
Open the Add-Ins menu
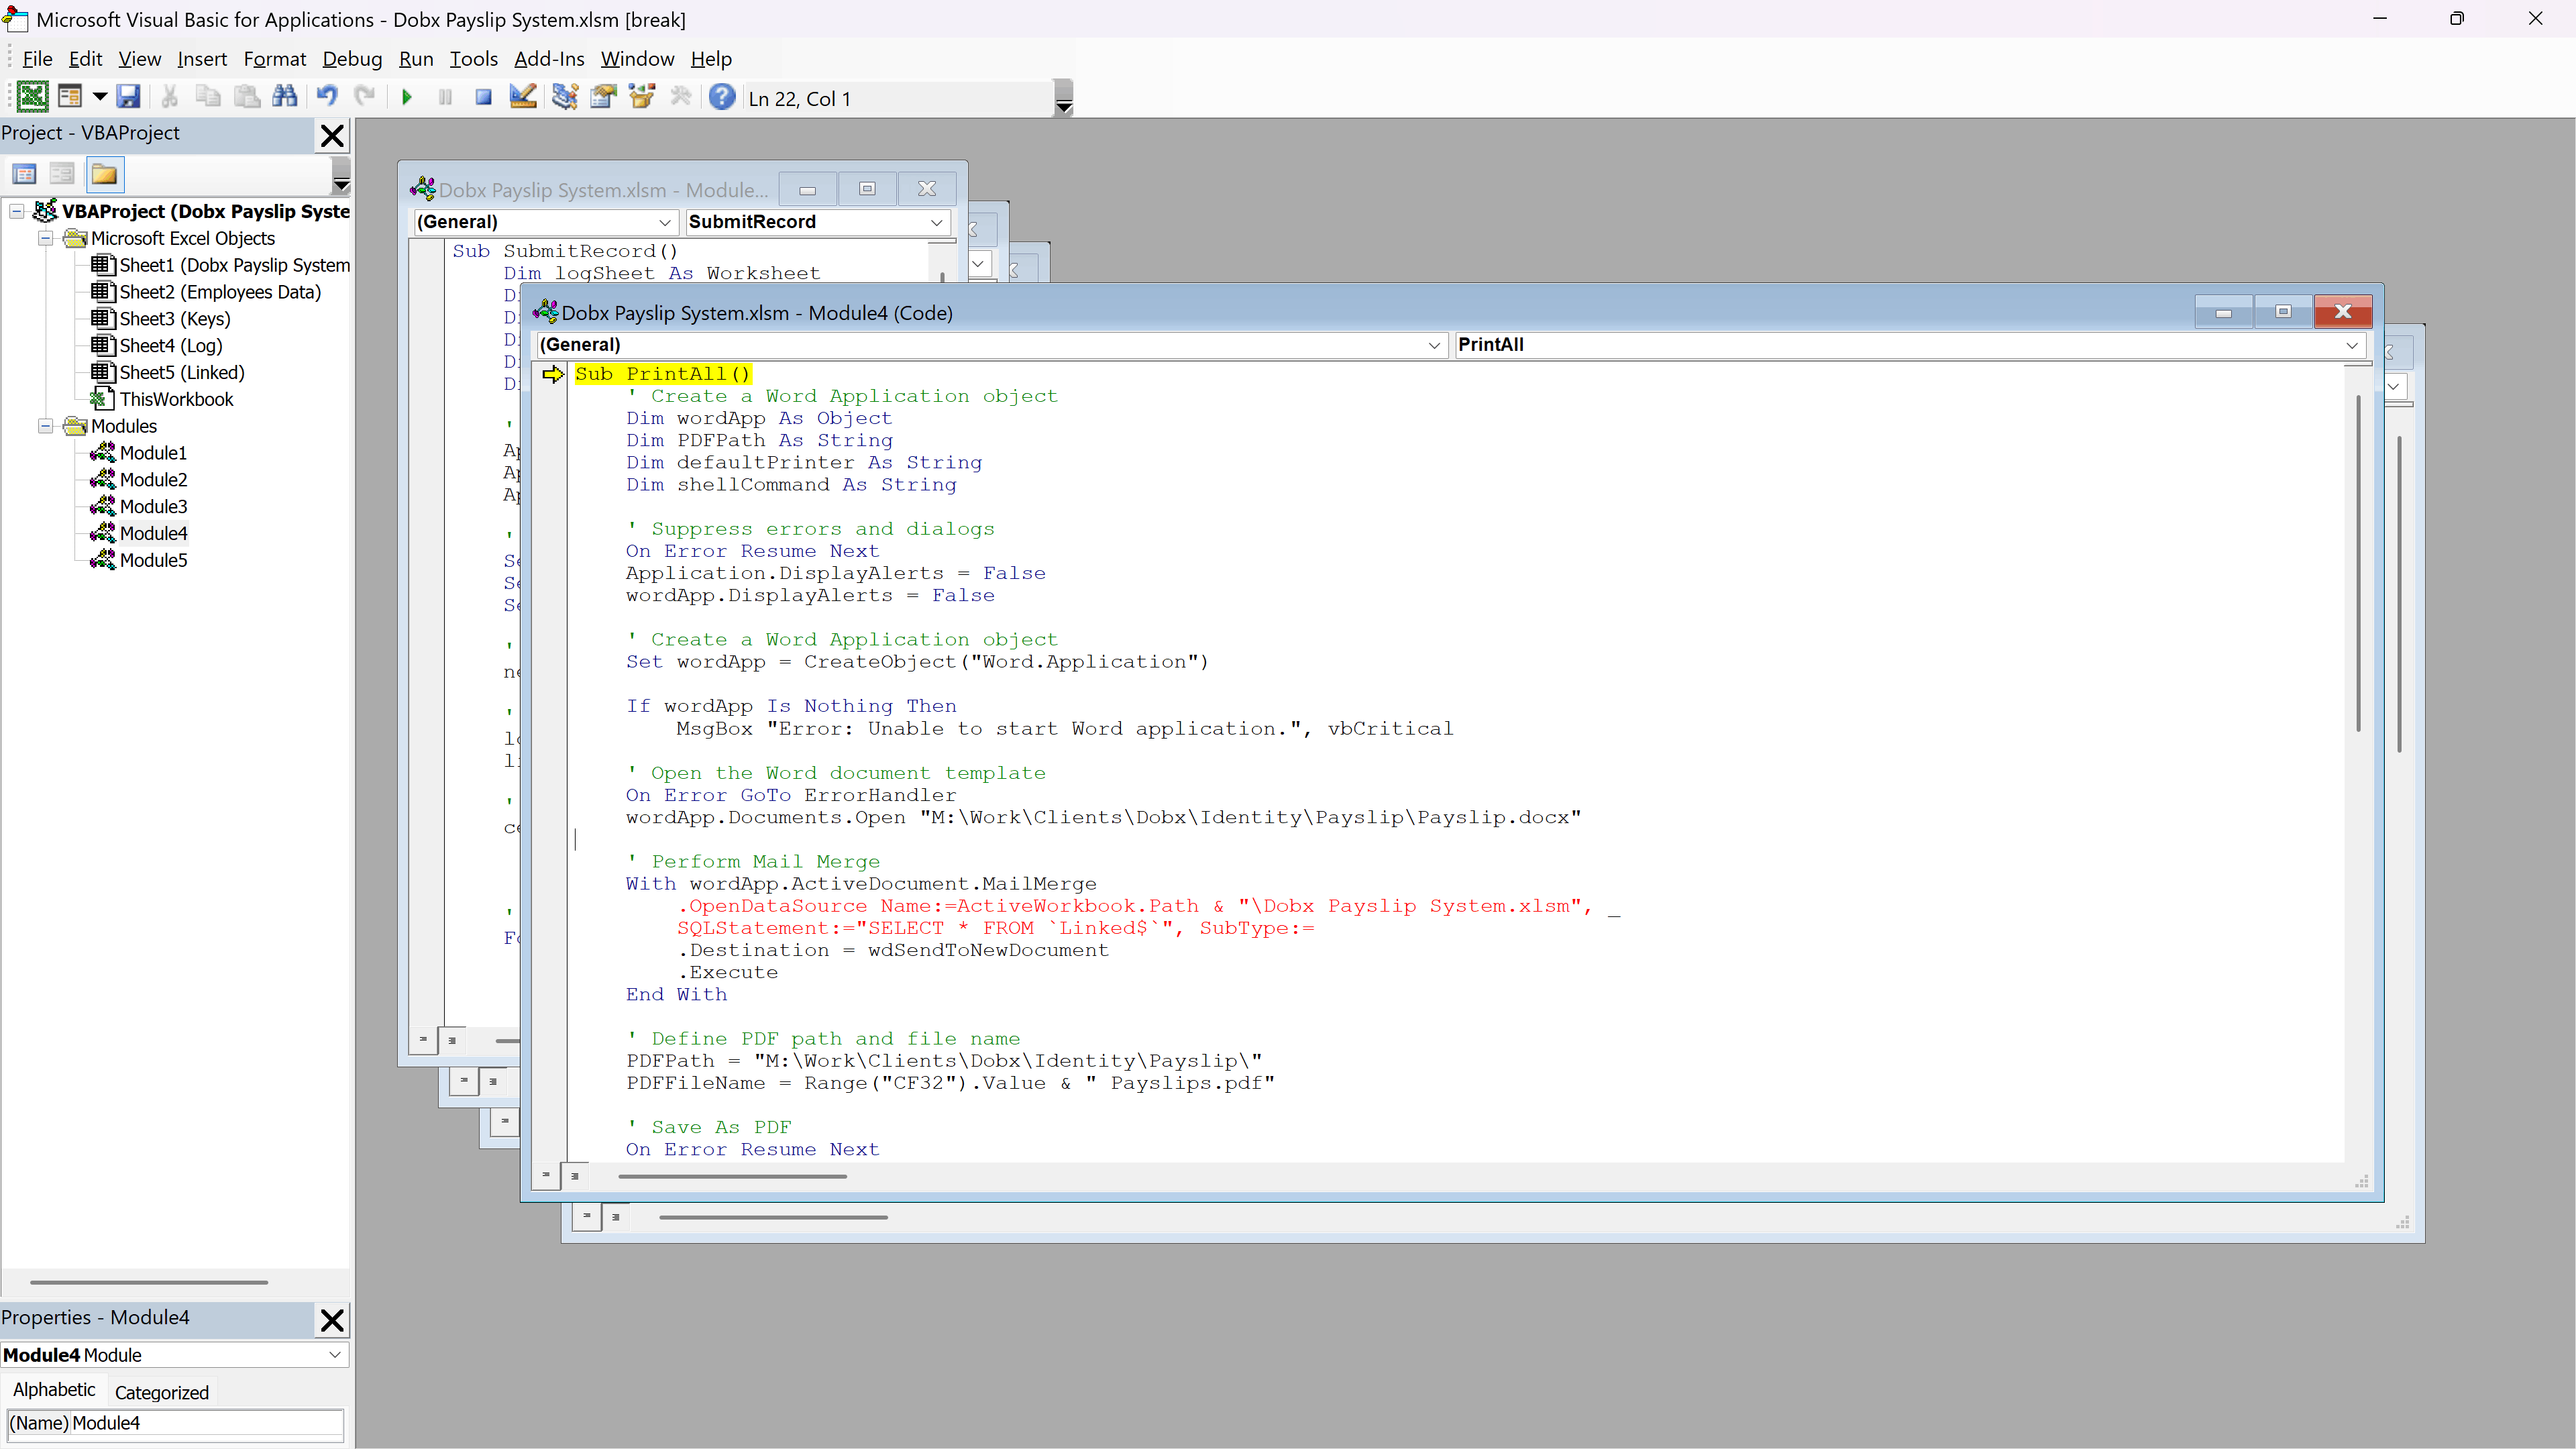tap(549, 59)
